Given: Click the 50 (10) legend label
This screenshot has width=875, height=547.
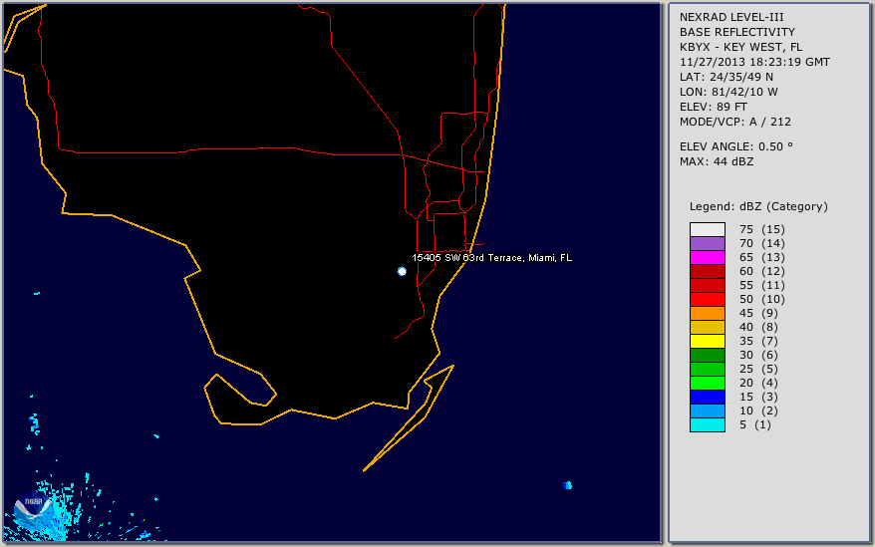Looking at the screenshot, I should point(762,299).
